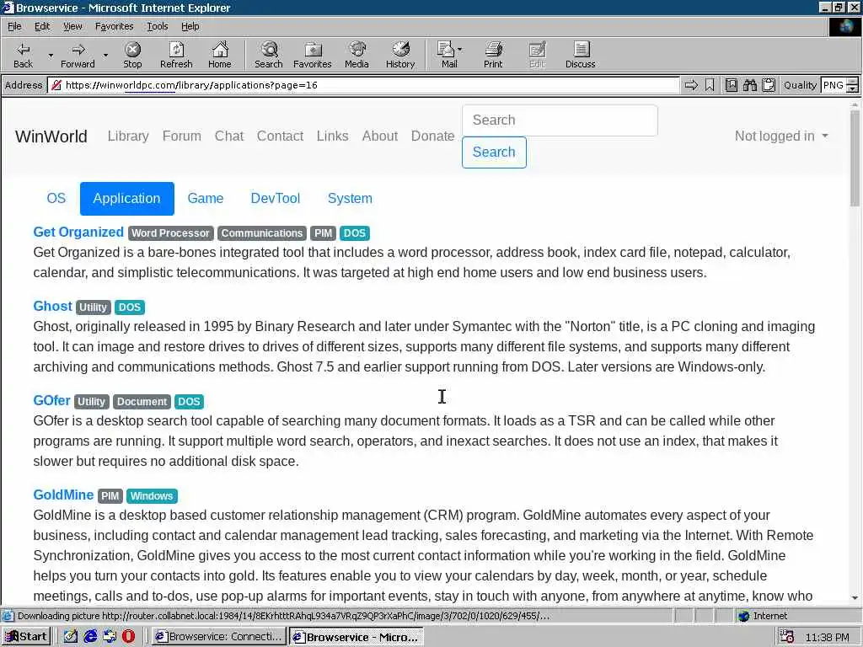Open the About nav link

click(x=380, y=136)
